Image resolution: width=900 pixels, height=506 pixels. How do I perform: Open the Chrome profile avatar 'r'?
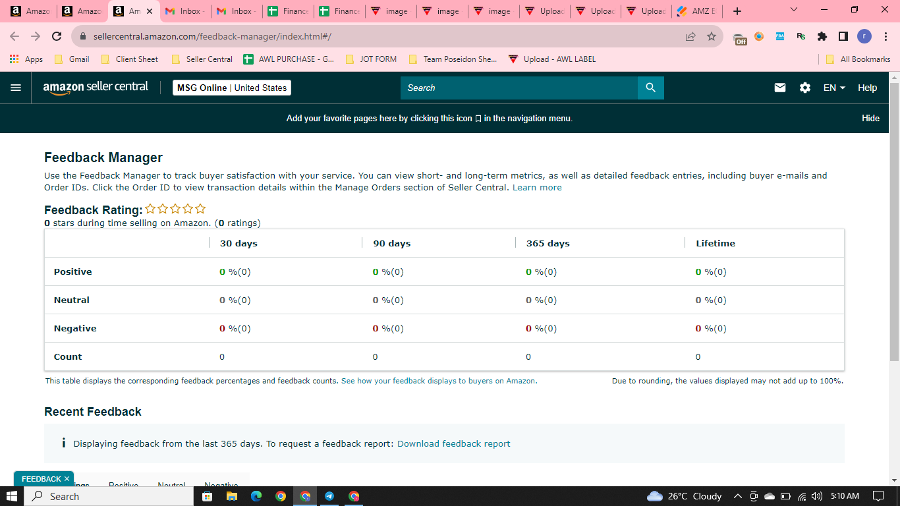point(864,36)
